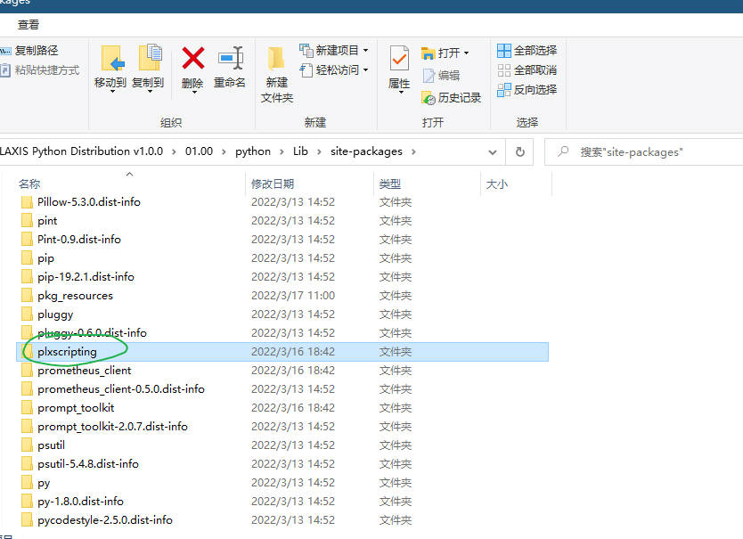Open the New item (新建项目) dropdown
Image resolution: width=743 pixels, height=539 pixels.
333,50
